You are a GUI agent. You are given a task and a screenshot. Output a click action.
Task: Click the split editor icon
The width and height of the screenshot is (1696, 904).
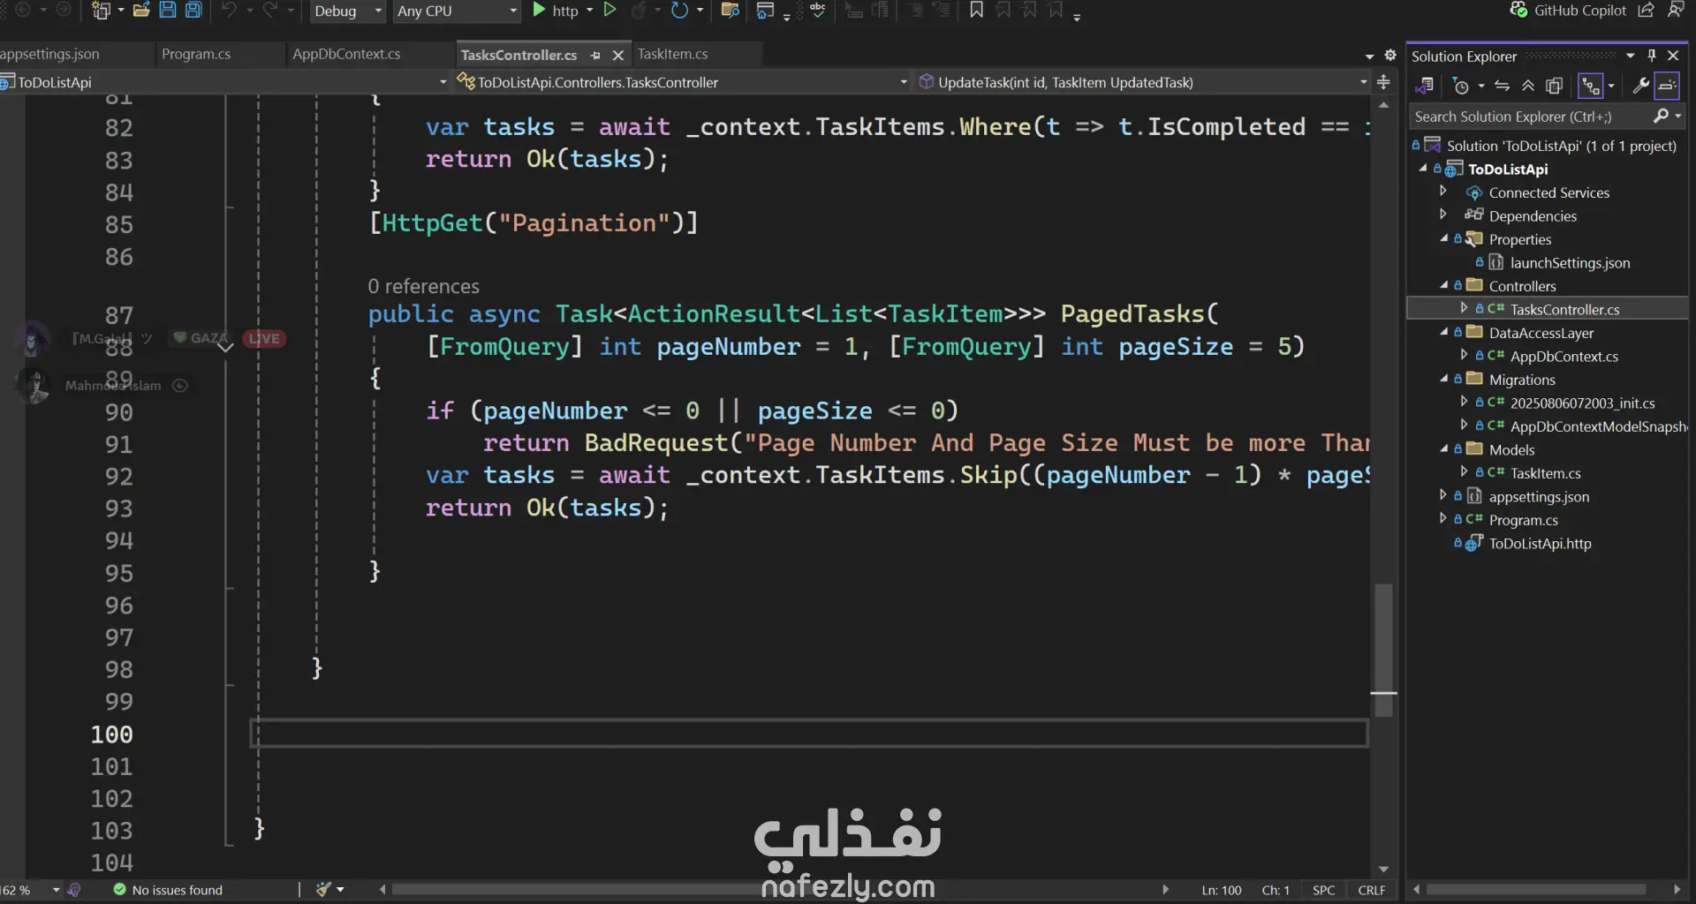[x=1383, y=82]
